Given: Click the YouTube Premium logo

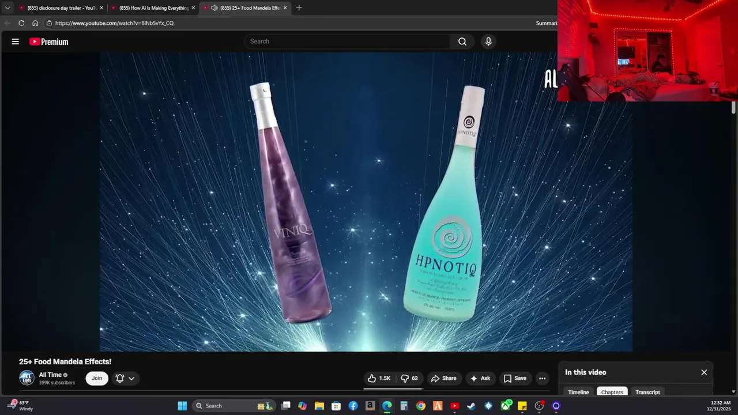Looking at the screenshot, I should [x=49, y=41].
